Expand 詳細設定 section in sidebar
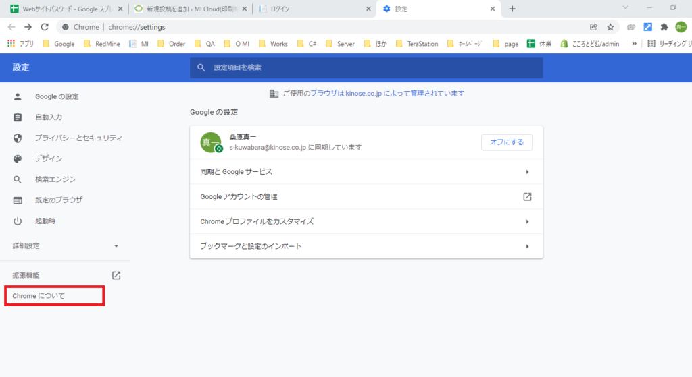Screen dimensions: 692x377 pyautogui.click(x=66, y=245)
